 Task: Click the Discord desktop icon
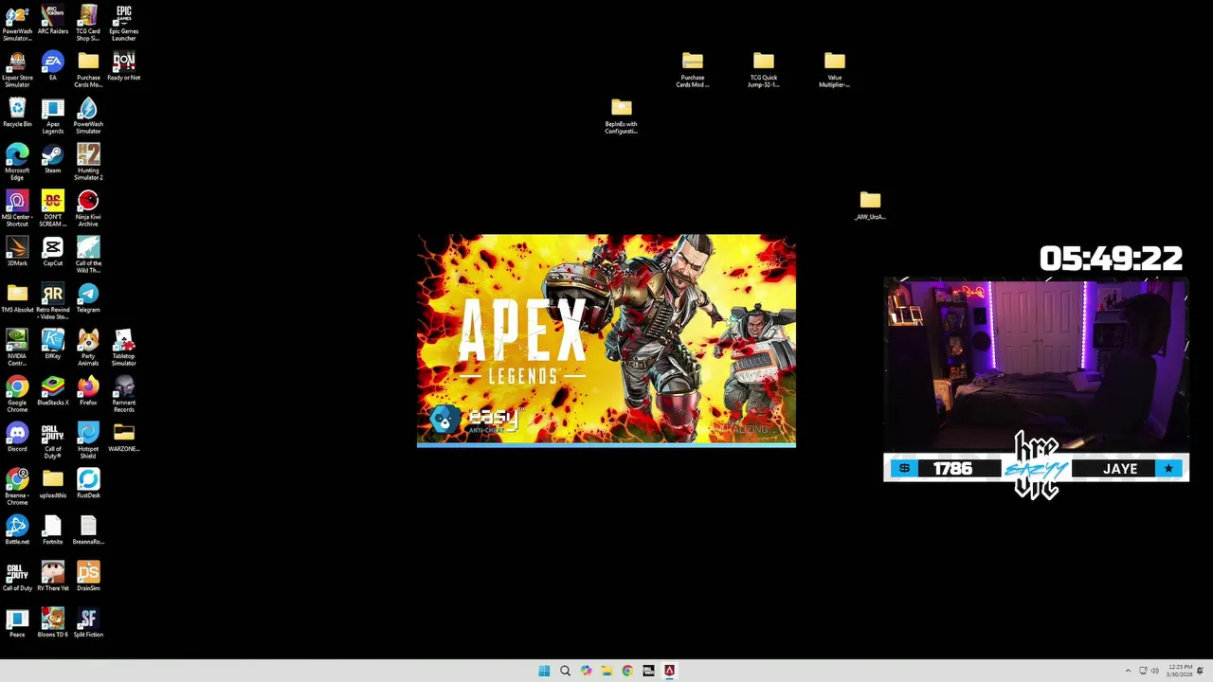click(x=17, y=438)
